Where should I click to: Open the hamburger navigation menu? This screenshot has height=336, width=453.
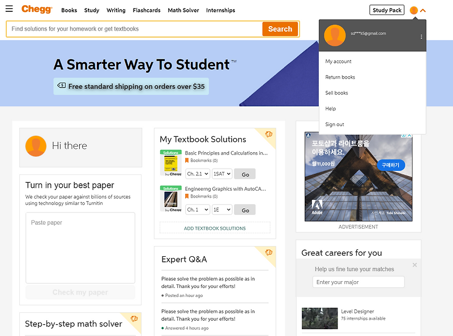[9, 10]
